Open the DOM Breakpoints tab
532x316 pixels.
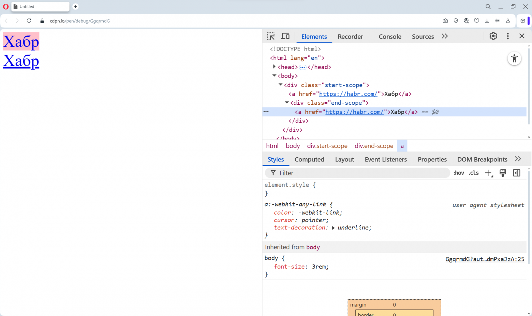482,159
